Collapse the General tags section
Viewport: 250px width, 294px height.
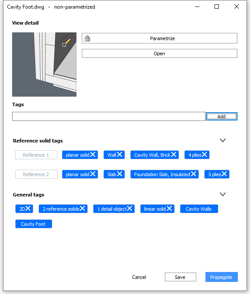coord(223,194)
